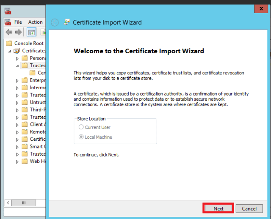Click the Web Hosting folder icon
The height and width of the screenshot is (219, 271).
(x=25, y=161)
